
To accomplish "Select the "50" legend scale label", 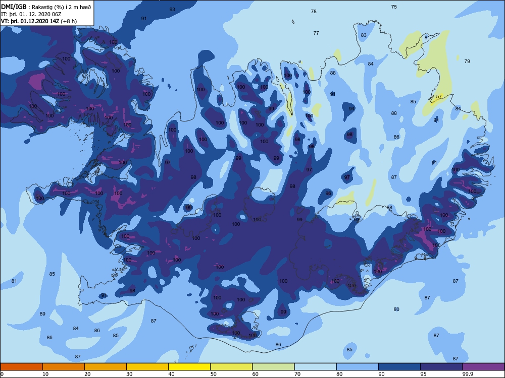I will [213, 374].
